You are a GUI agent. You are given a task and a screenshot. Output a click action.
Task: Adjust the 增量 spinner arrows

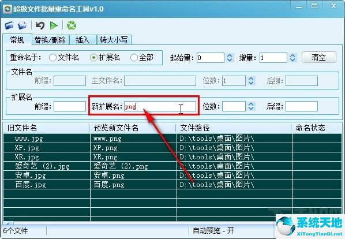[x=292, y=58]
